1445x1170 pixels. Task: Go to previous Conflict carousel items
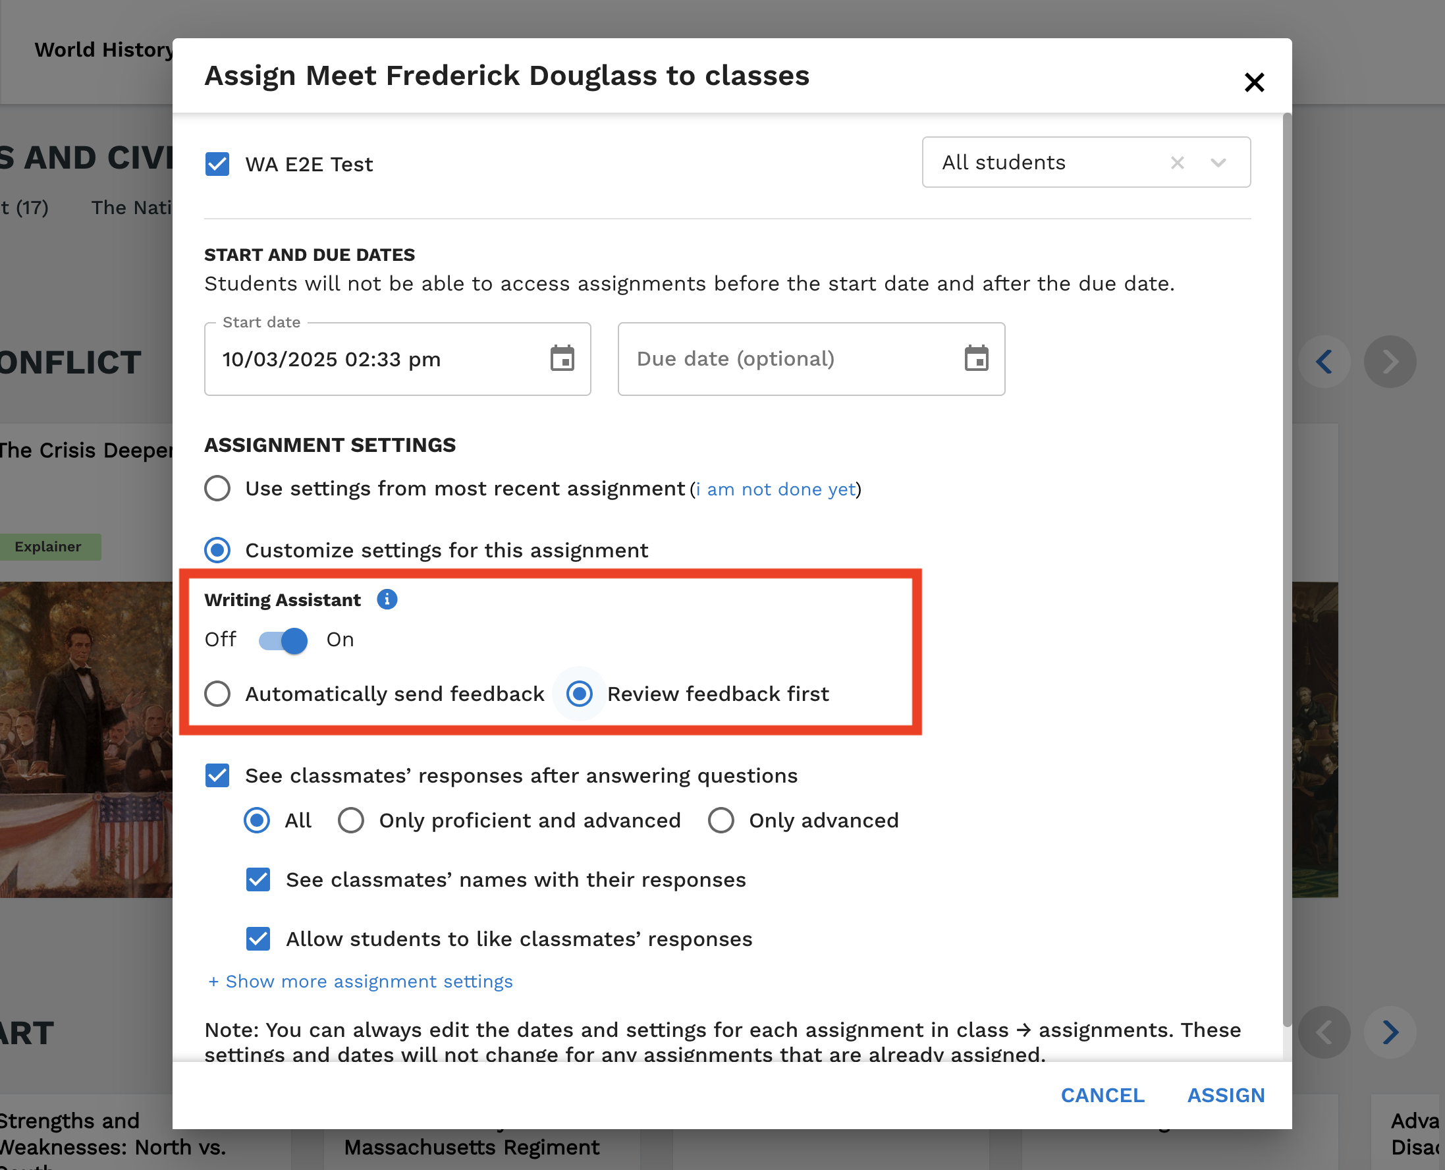[1324, 362]
